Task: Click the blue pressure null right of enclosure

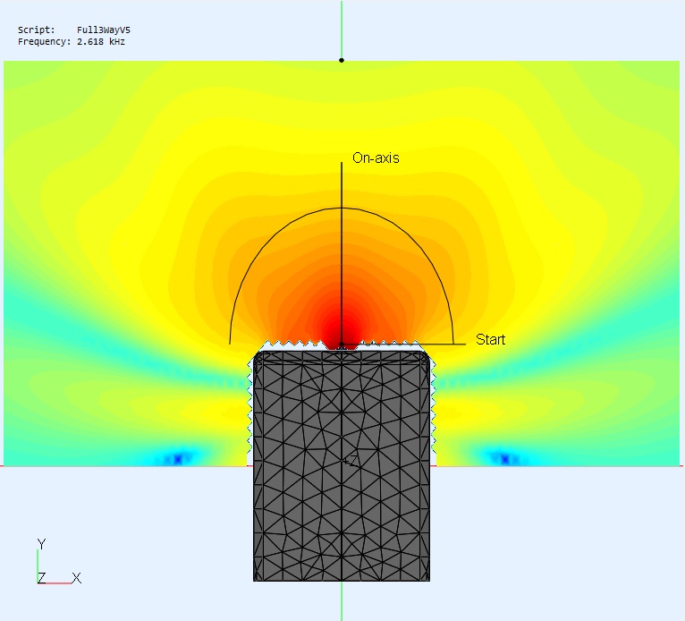Action: click(x=505, y=459)
